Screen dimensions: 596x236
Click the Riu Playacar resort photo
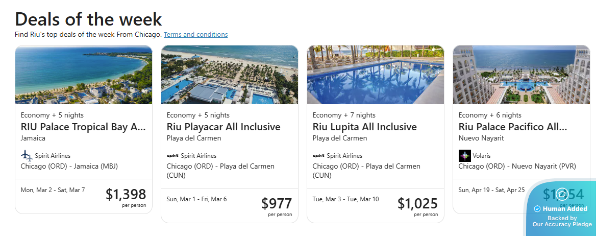point(230,75)
